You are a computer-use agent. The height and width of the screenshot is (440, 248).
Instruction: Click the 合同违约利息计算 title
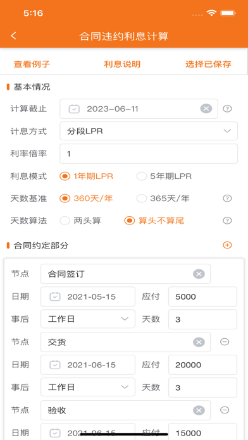pyautogui.click(x=124, y=36)
